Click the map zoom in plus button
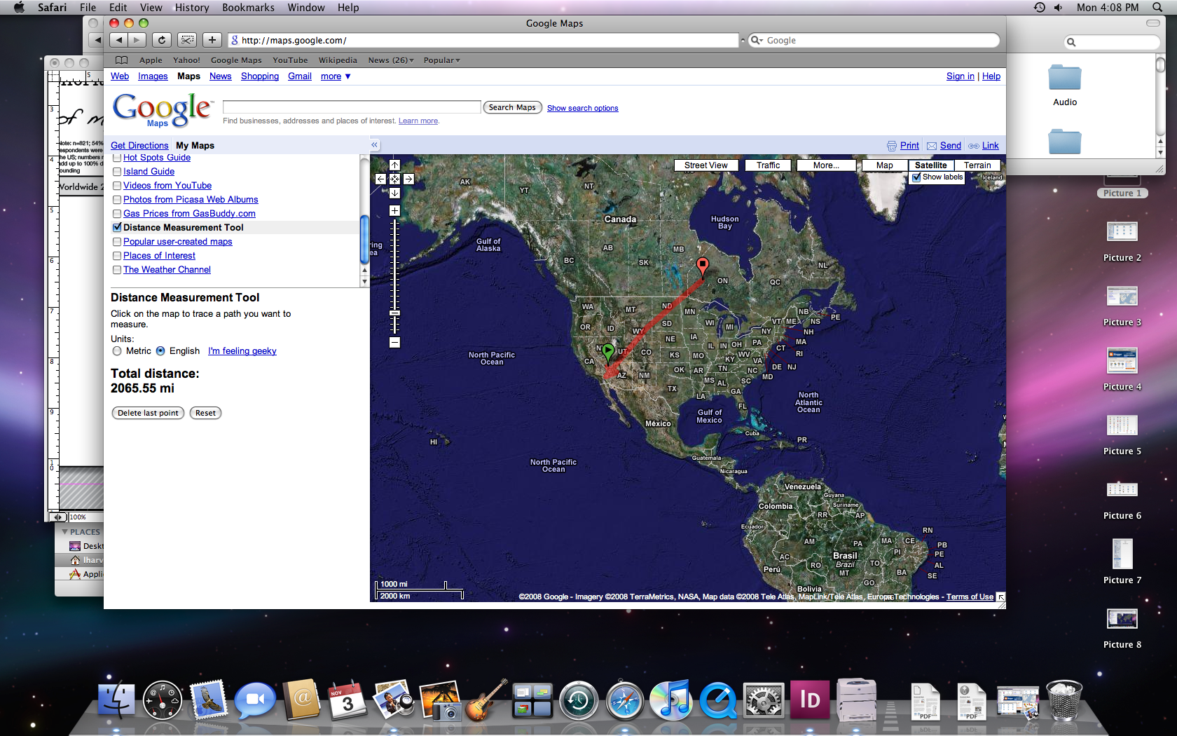Viewport: 1177px width, 736px height. [394, 211]
